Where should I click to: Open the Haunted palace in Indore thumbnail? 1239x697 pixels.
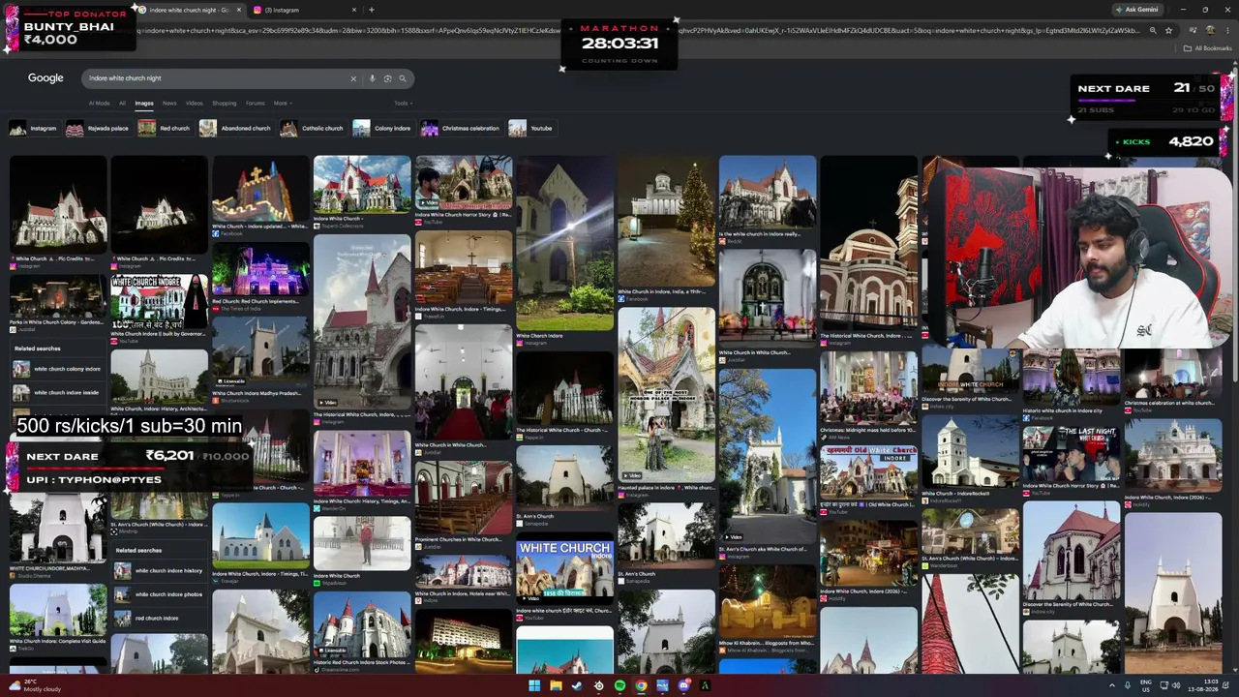[x=667, y=394]
